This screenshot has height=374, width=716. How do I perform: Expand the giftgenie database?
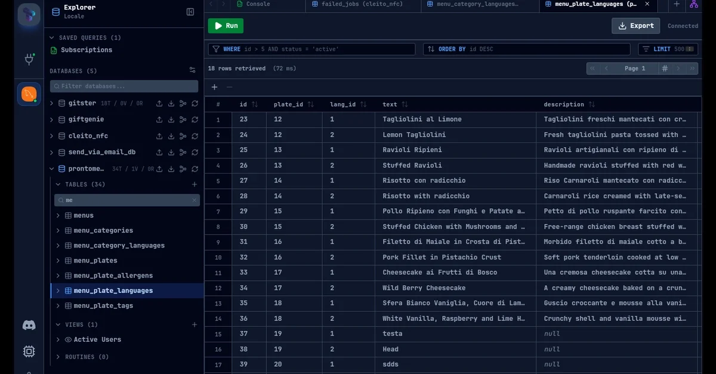(52, 119)
